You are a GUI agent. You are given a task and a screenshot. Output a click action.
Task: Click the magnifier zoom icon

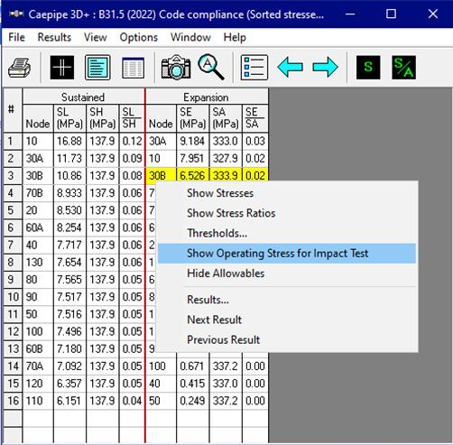(211, 67)
